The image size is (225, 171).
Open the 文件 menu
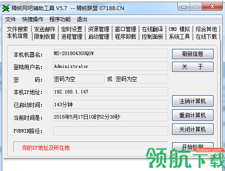(11, 19)
